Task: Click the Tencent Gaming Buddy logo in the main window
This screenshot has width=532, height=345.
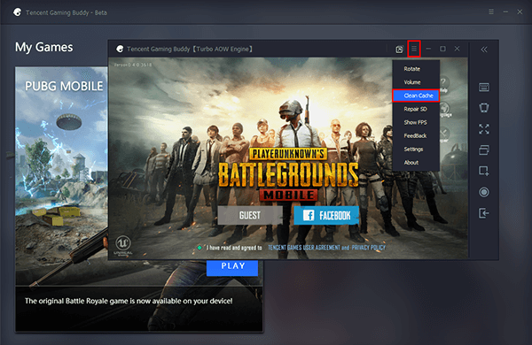Action: click(x=17, y=12)
